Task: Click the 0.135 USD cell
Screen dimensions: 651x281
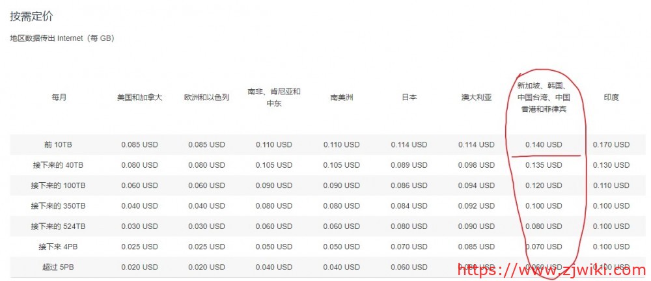Action: (x=544, y=165)
